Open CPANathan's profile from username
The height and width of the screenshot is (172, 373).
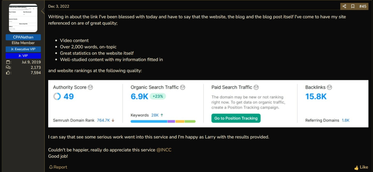[x=24, y=37]
